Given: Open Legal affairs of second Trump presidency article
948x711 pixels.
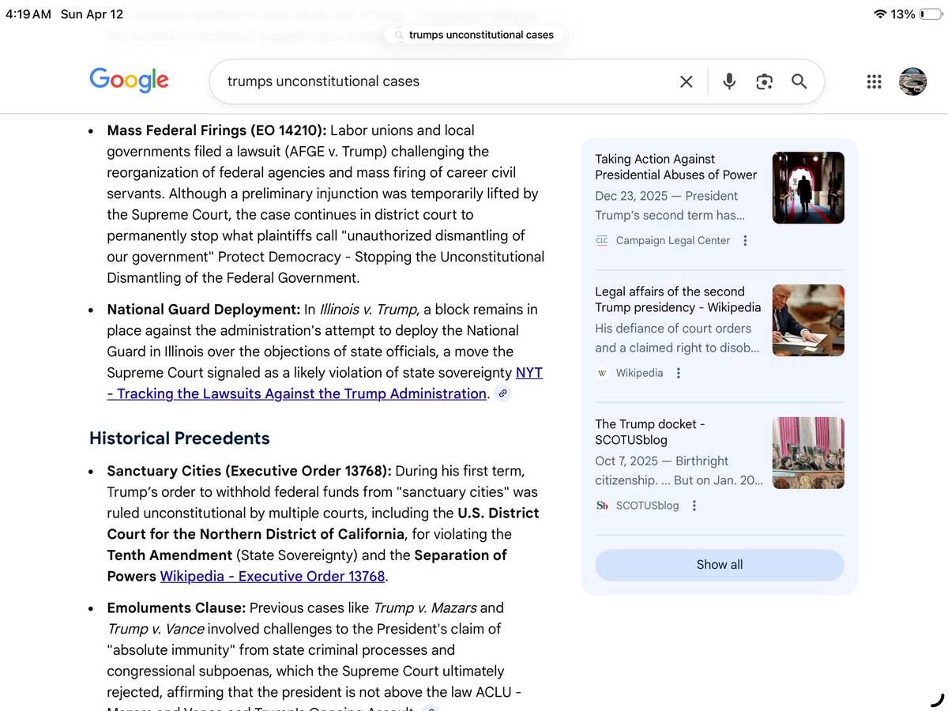Looking at the screenshot, I should pyautogui.click(x=678, y=299).
